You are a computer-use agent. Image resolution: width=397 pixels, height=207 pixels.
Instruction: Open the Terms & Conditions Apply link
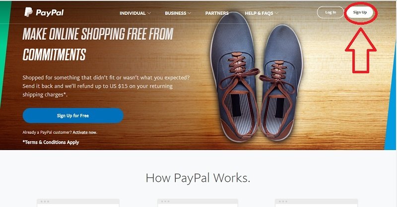click(51, 142)
